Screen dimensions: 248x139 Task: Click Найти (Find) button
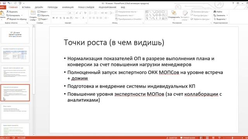click(x=218, y=12)
